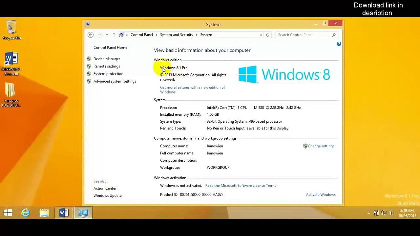420x236 pixels.
Task: Click the Control Panel taskbar icon
Action: click(83, 213)
